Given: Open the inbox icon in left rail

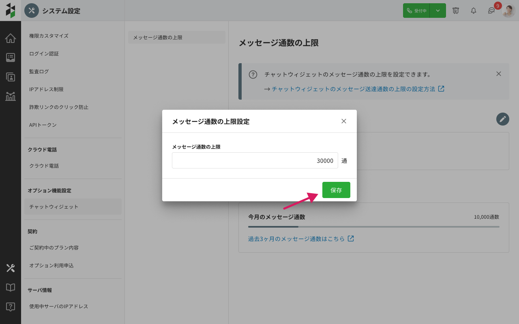Looking at the screenshot, I should click(x=11, y=58).
